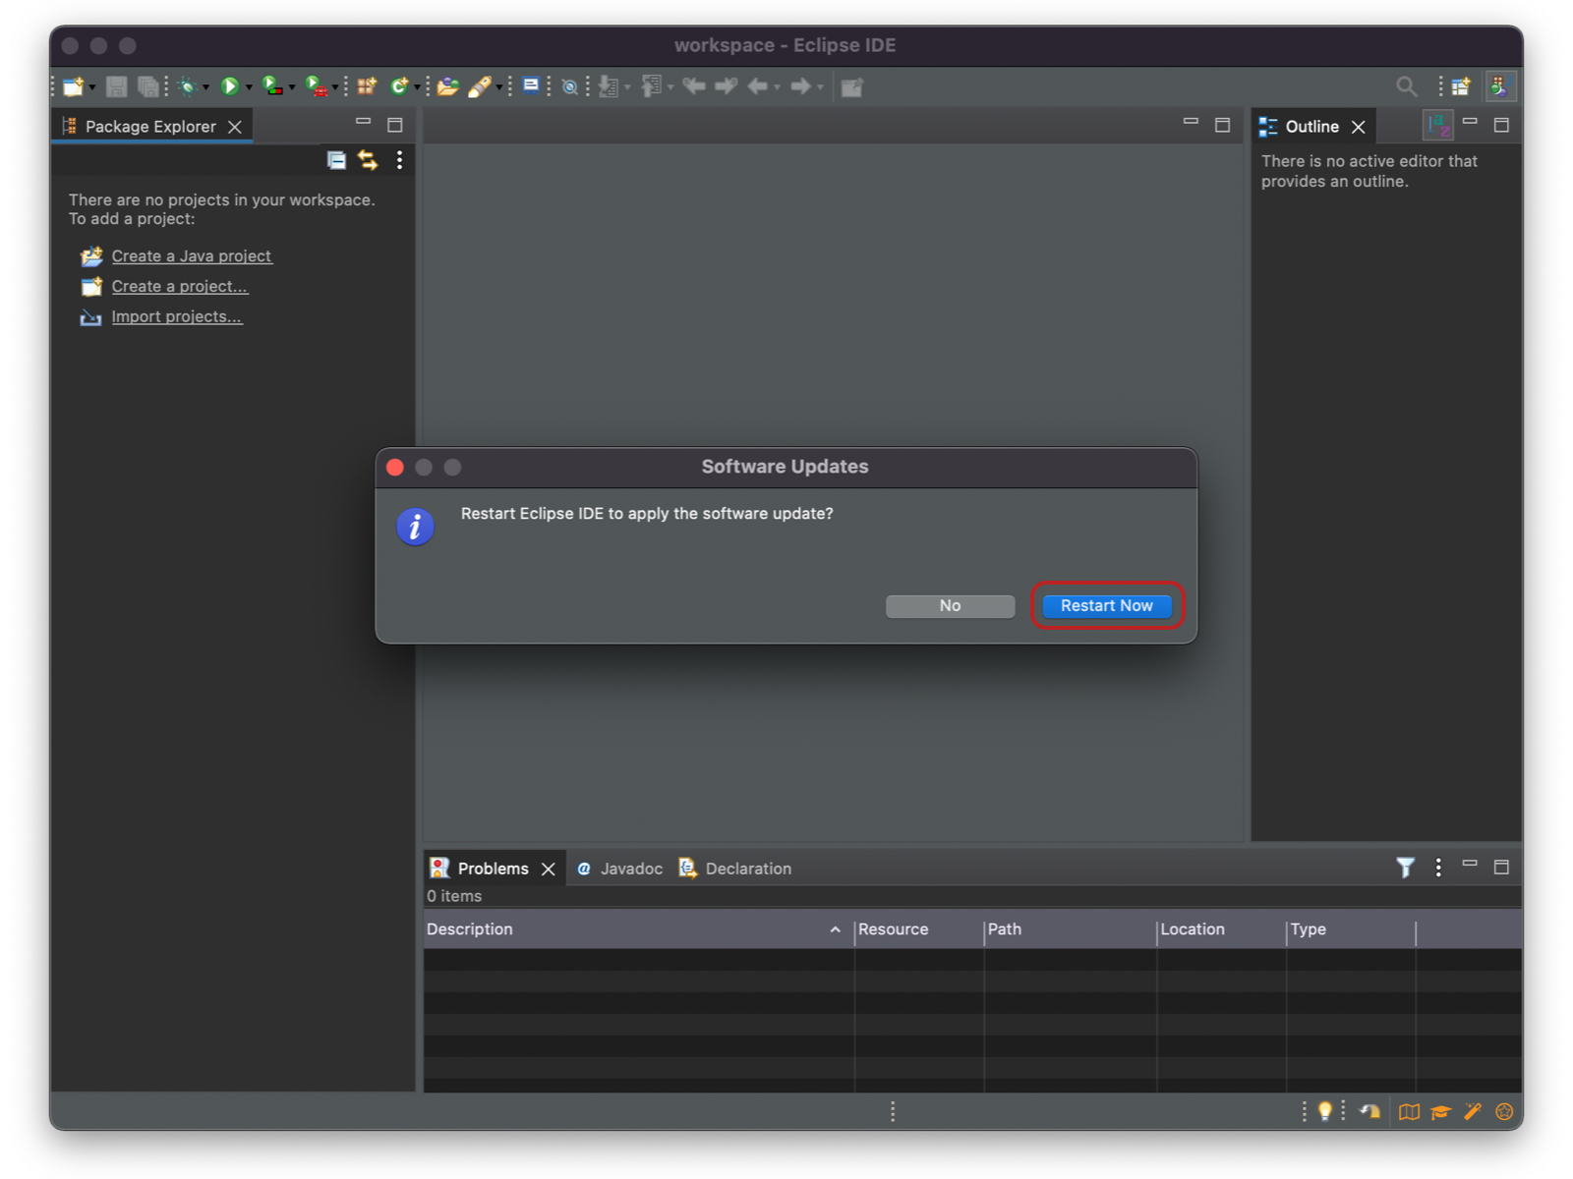
Task: Click the Search flashlight toolbar icon
Action: (x=480, y=86)
